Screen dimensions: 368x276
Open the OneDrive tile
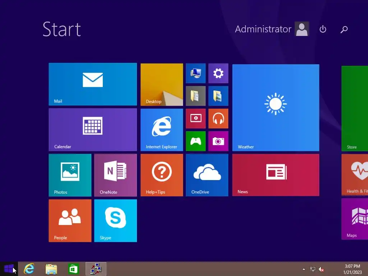207,175
